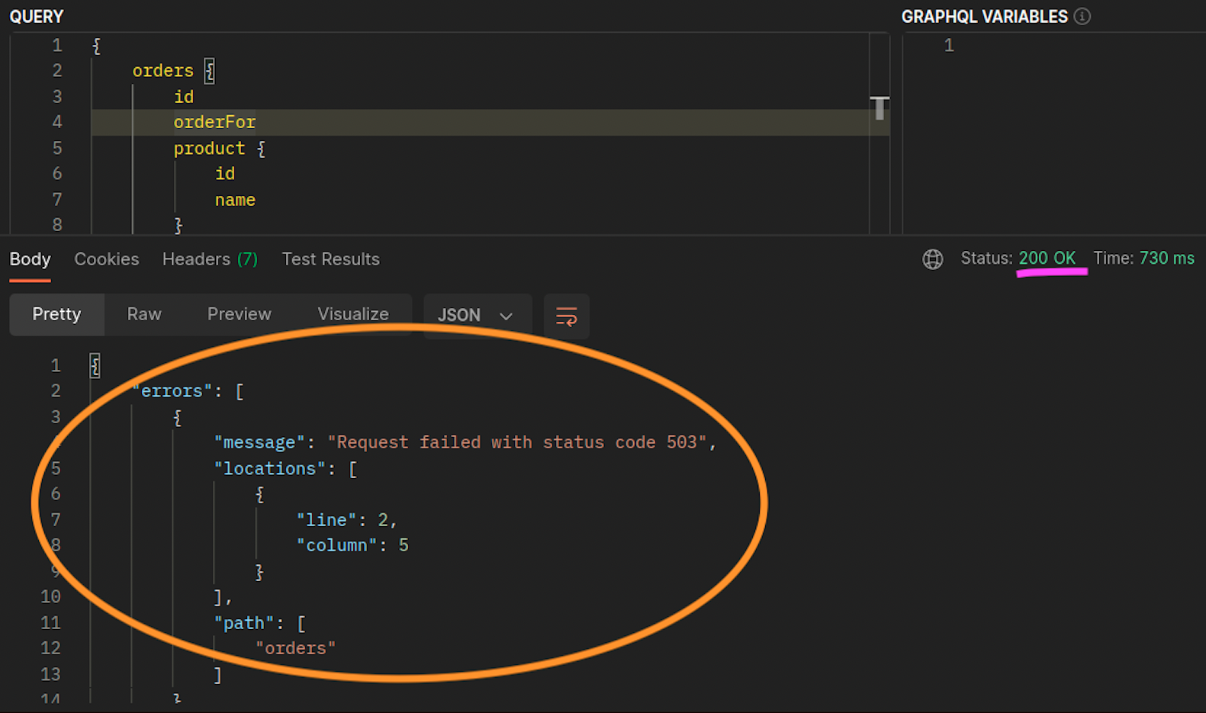This screenshot has height=713, width=1206.
Task: Click the query editor scrollbar thumb
Action: click(880, 108)
